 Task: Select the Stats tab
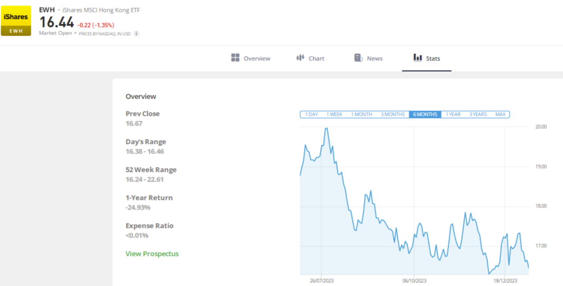(427, 58)
